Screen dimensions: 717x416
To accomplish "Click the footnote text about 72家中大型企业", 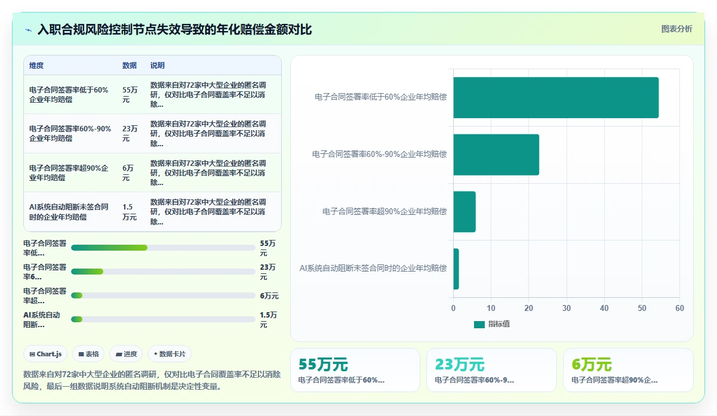I will pos(152,380).
